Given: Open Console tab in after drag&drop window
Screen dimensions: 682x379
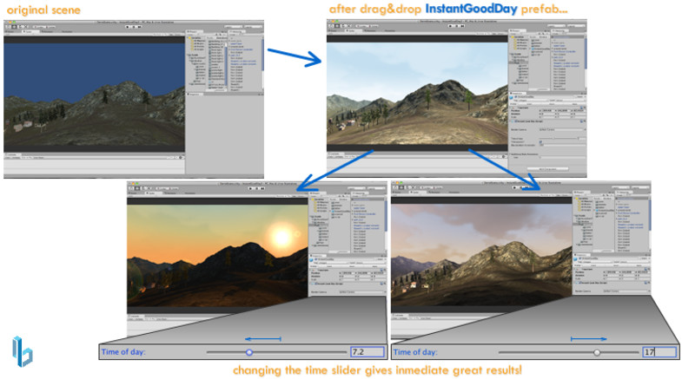Looking at the screenshot, I should tap(334, 154).
